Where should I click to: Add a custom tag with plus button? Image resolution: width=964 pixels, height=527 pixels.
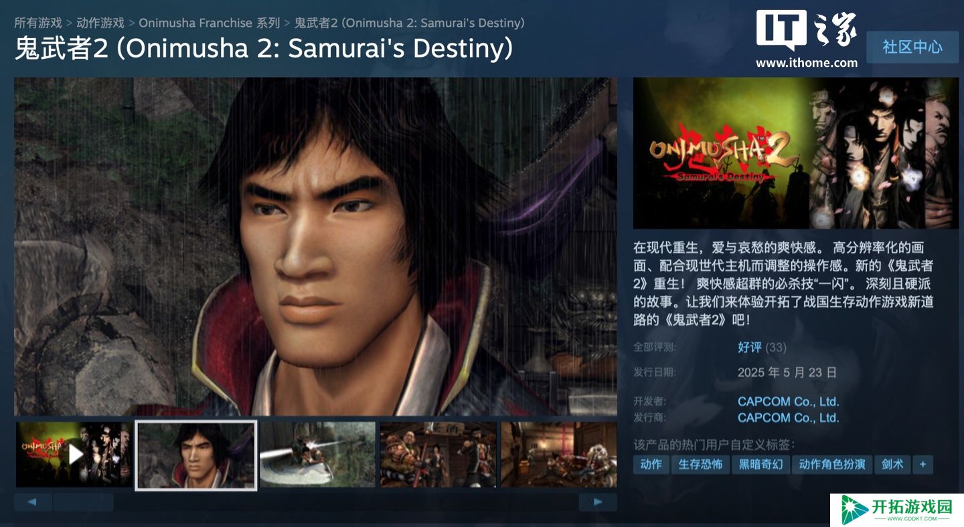tap(922, 464)
